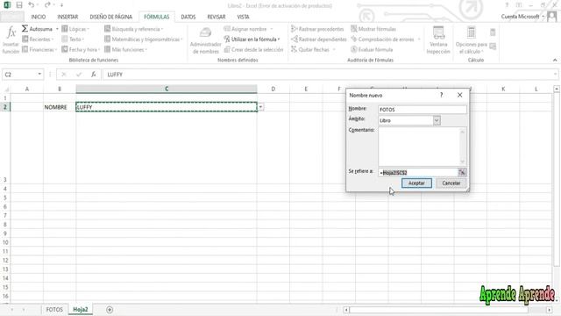Undo the last action
561x316 pixels.
click(x=32, y=5)
